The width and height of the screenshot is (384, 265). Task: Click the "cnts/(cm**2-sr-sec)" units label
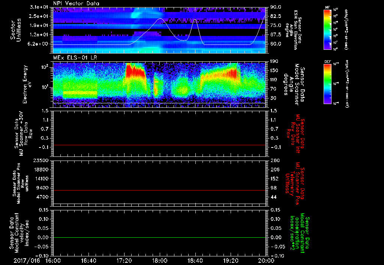[x=346, y=29]
